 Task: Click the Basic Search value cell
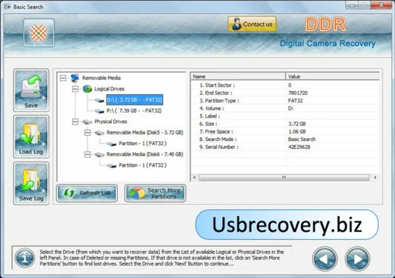coord(302,139)
